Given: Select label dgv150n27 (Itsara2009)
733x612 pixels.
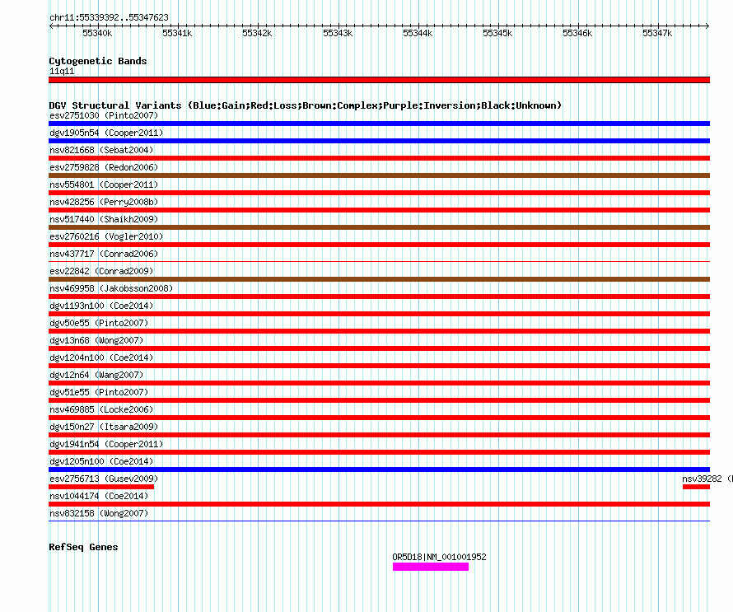Looking at the screenshot, I should pos(104,427).
